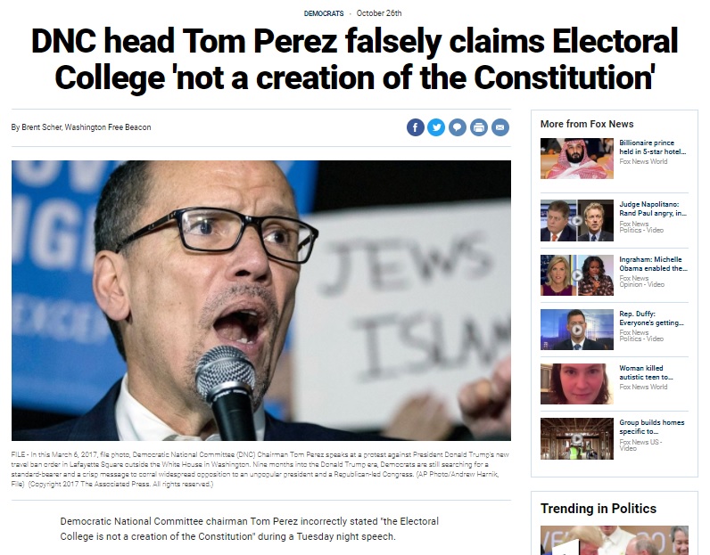This screenshot has height=555, width=710.
Task: Print article using printer icon
Action: point(479,127)
